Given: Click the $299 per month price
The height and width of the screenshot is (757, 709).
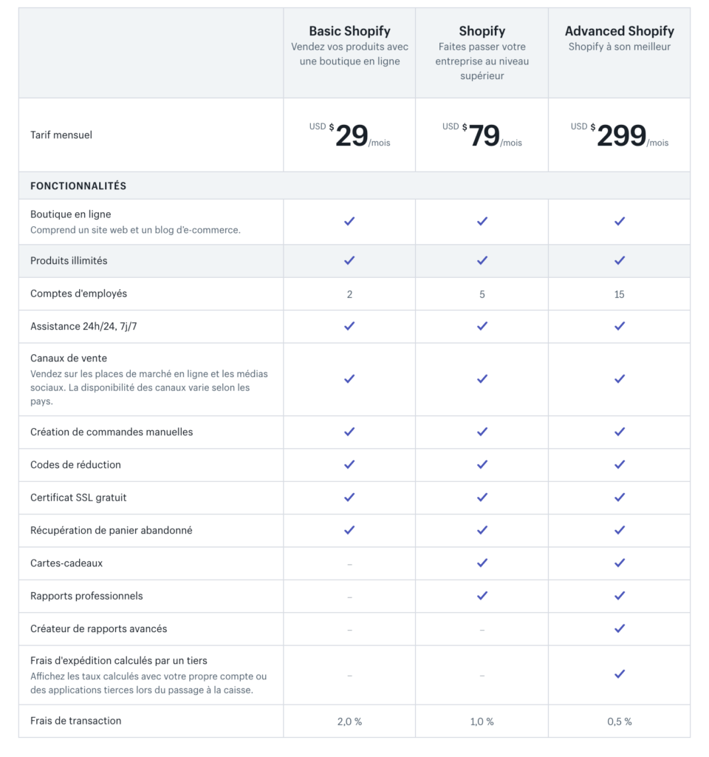Looking at the screenshot, I should click(x=621, y=136).
